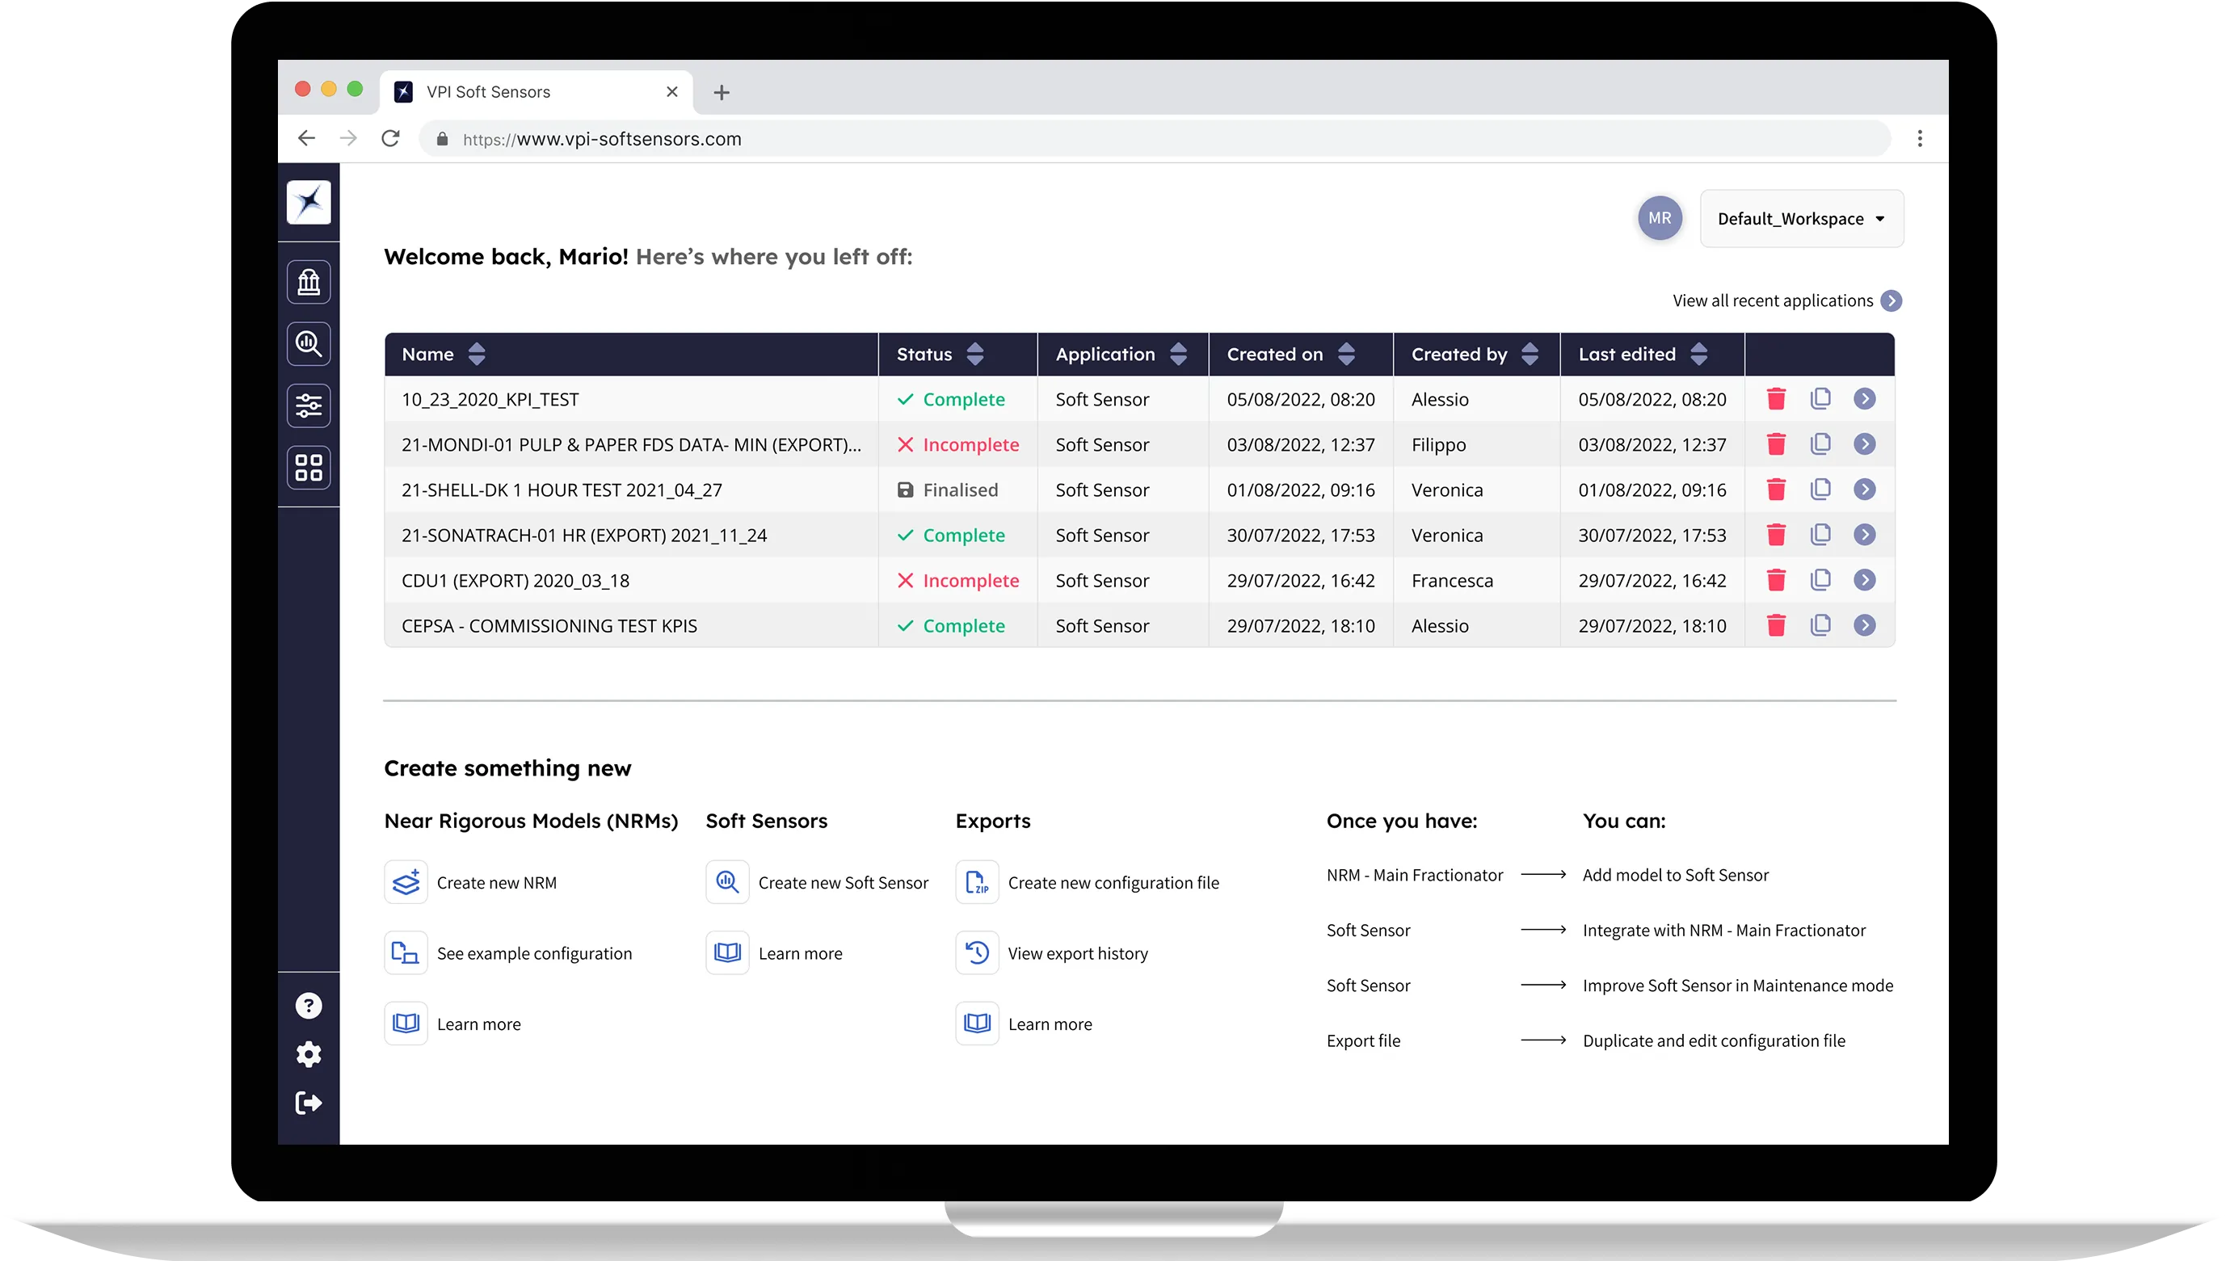Click View export history

(1076, 954)
